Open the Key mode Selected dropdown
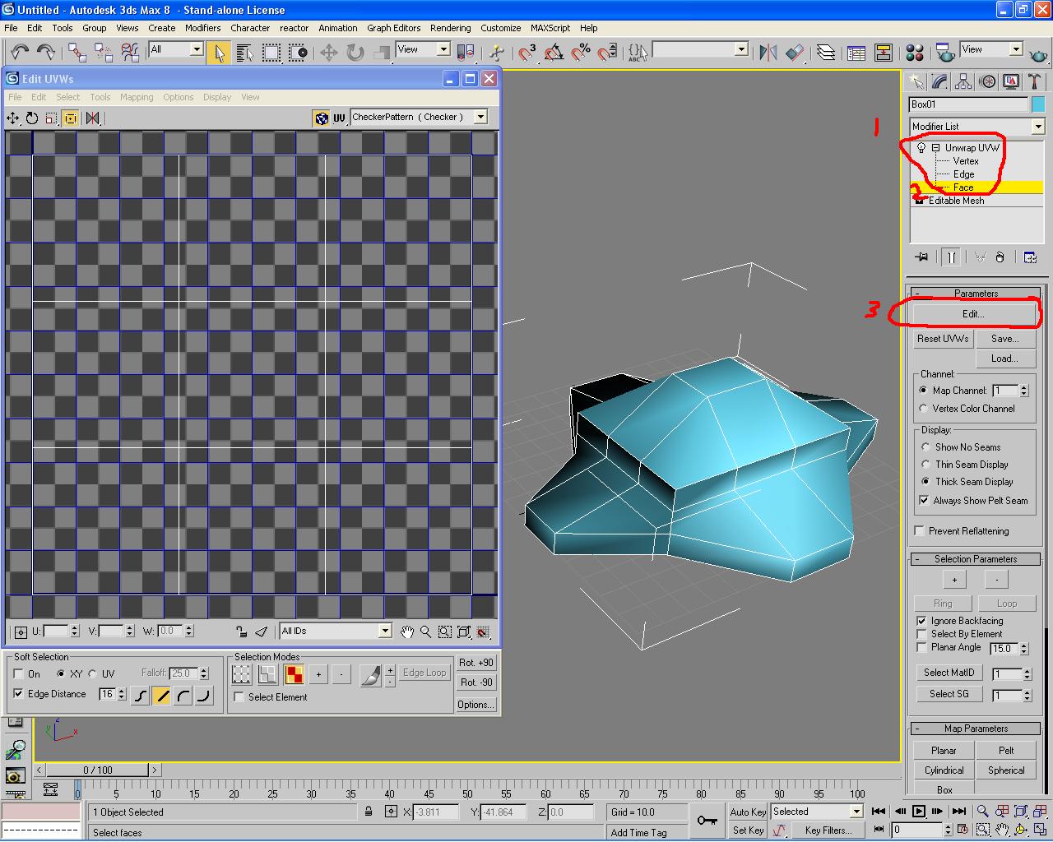 856,812
